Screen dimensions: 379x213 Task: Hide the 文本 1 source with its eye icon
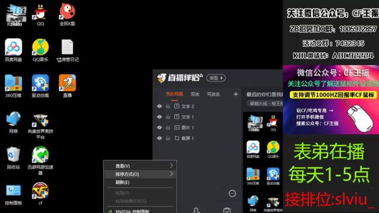coord(159,116)
